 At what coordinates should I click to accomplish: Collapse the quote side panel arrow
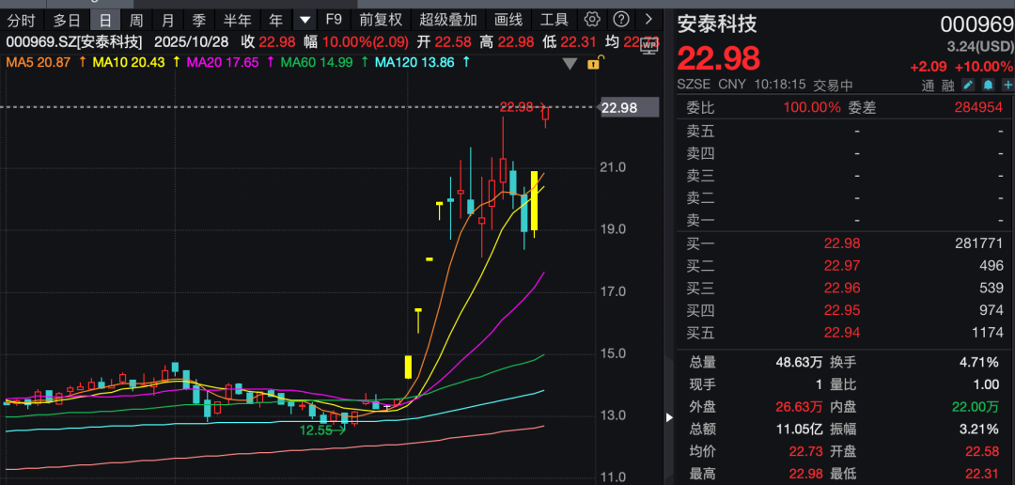coord(669,417)
